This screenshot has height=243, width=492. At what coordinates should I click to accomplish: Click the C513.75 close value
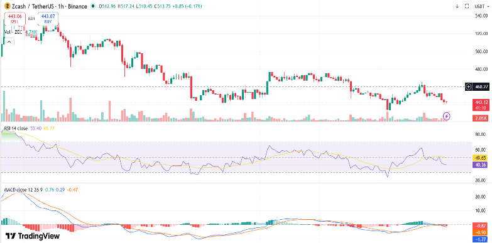[163, 6]
